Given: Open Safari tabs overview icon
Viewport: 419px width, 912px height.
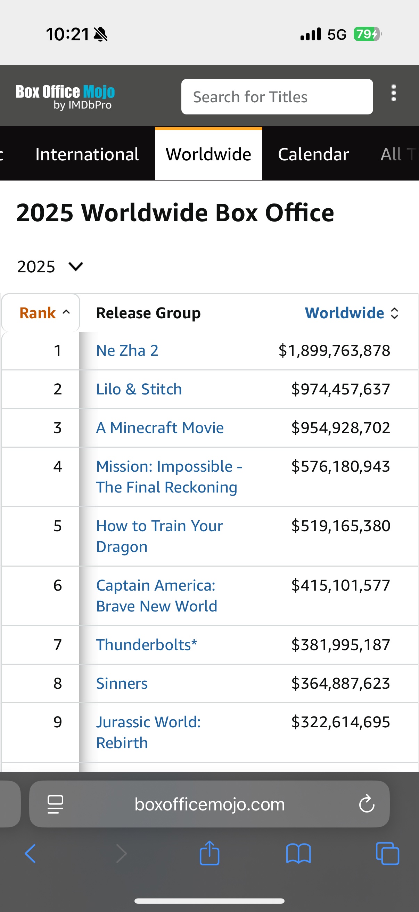Looking at the screenshot, I should (387, 854).
